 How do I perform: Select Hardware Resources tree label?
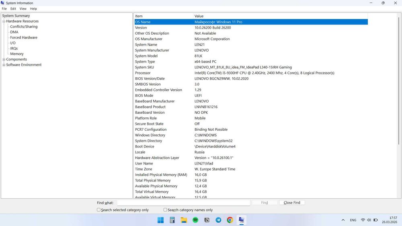[x=22, y=21]
